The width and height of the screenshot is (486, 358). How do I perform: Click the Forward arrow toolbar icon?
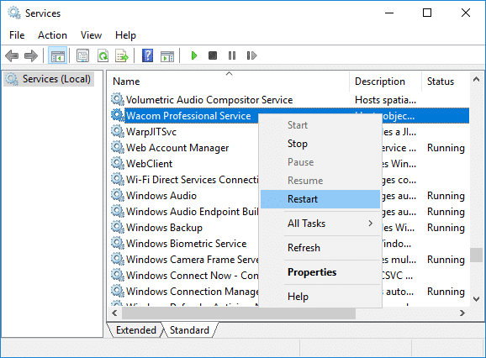(x=31, y=56)
